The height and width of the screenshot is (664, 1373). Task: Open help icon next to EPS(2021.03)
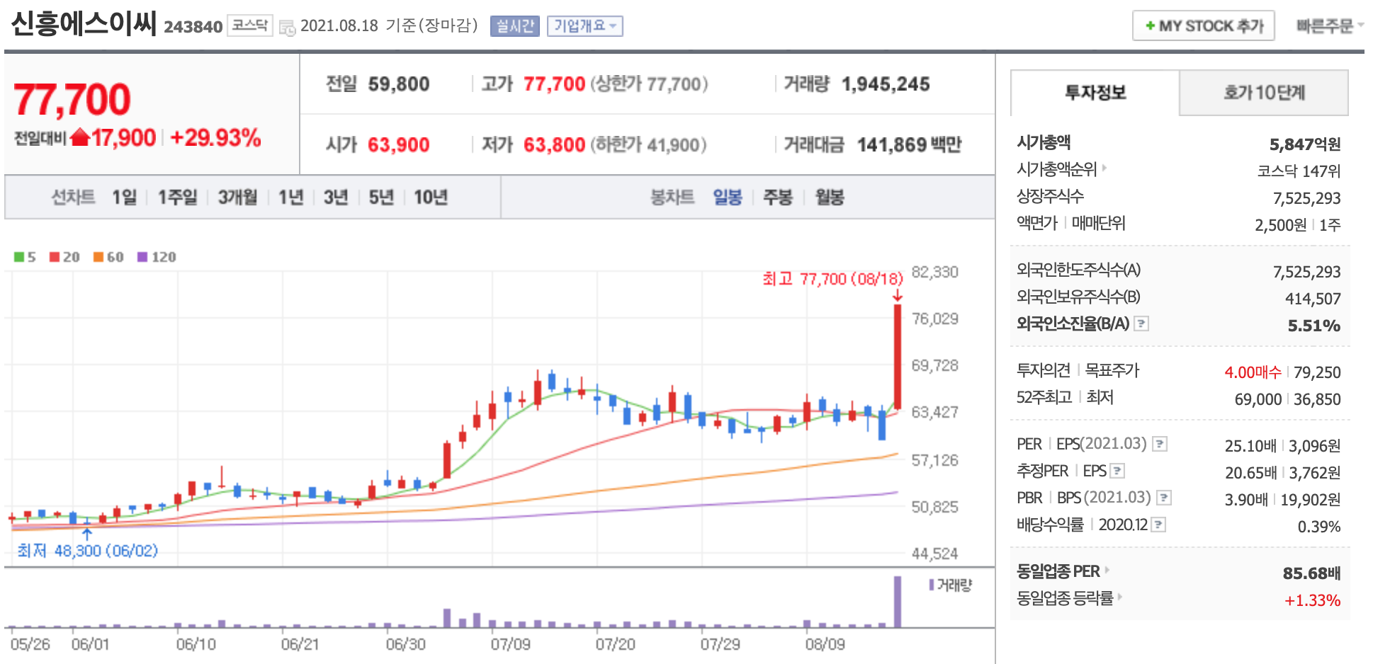click(1159, 444)
